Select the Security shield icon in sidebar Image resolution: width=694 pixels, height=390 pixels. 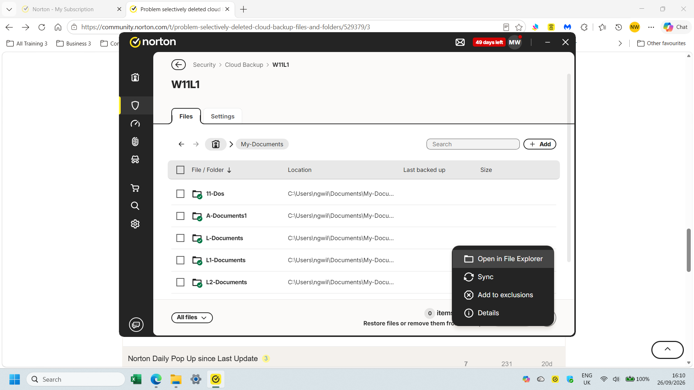(135, 105)
